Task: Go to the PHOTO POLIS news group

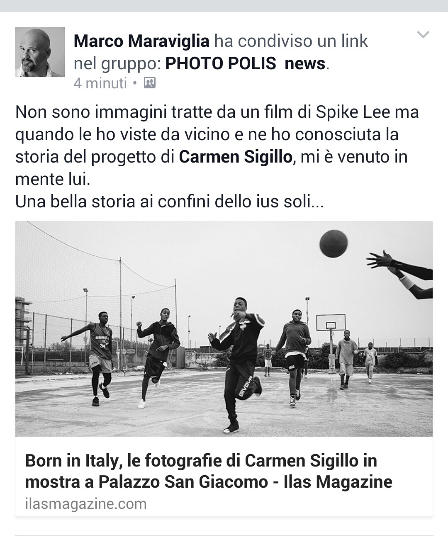Action: click(246, 63)
